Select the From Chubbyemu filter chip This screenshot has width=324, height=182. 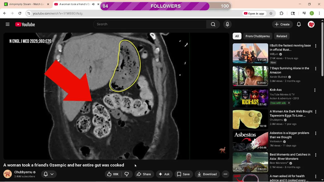pyautogui.click(x=258, y=36)
